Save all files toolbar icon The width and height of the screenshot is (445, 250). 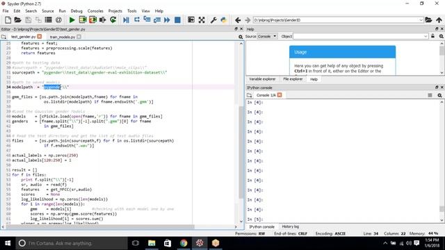click(38, 20)
